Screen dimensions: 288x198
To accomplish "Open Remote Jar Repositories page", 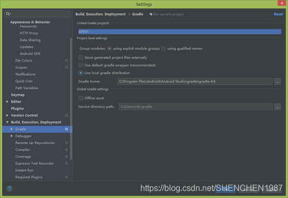I will 35,143.
